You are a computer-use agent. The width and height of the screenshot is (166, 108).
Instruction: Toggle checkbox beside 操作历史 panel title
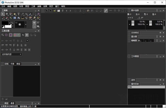point(129,84)
